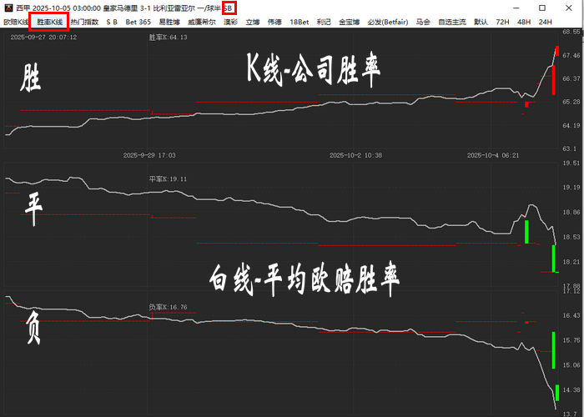Choose the S B bookmaker in the menu row
Screen dimensions: 584x417
point(112,21)
